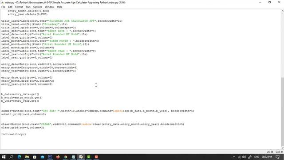
Task: Click the b_year=entry_year.get() line
Action: coord(20,101)
